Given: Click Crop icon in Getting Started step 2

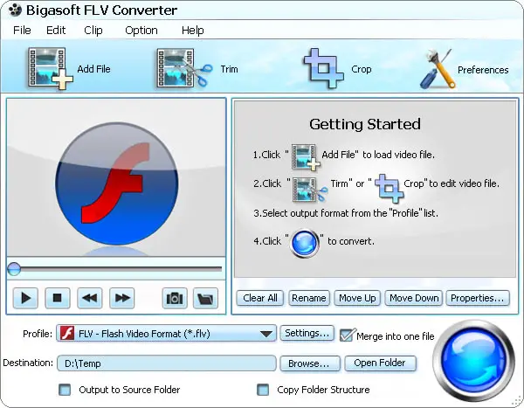Looking at the screenshot, I should pyautogui.click(x=389, y=189).
